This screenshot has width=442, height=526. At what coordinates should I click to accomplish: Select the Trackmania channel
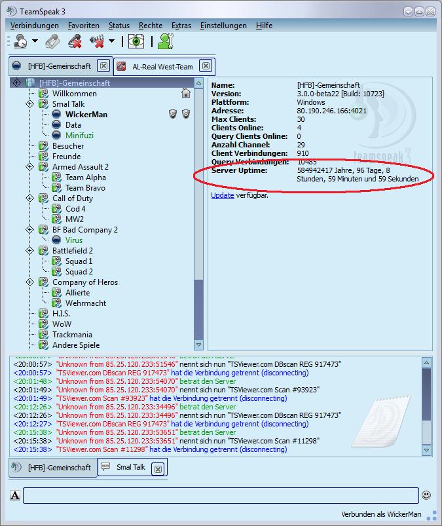point(72,335)
